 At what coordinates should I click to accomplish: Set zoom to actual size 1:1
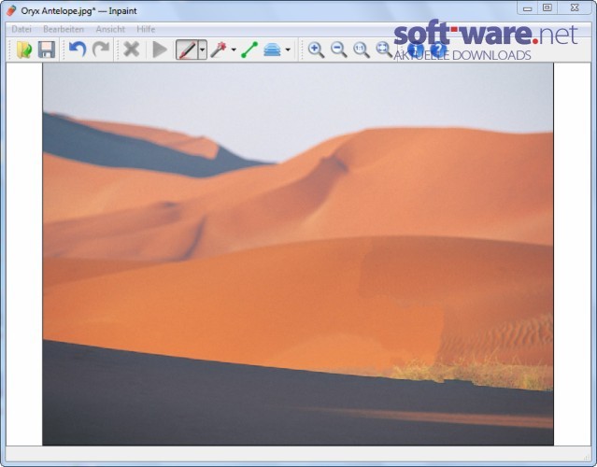362,50
